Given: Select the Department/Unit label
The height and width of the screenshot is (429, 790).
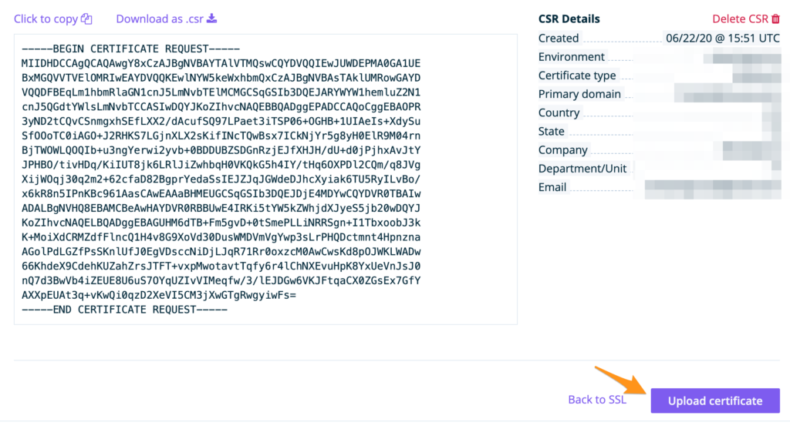Looking at the screenshot, I should click(x=582, y=169).
